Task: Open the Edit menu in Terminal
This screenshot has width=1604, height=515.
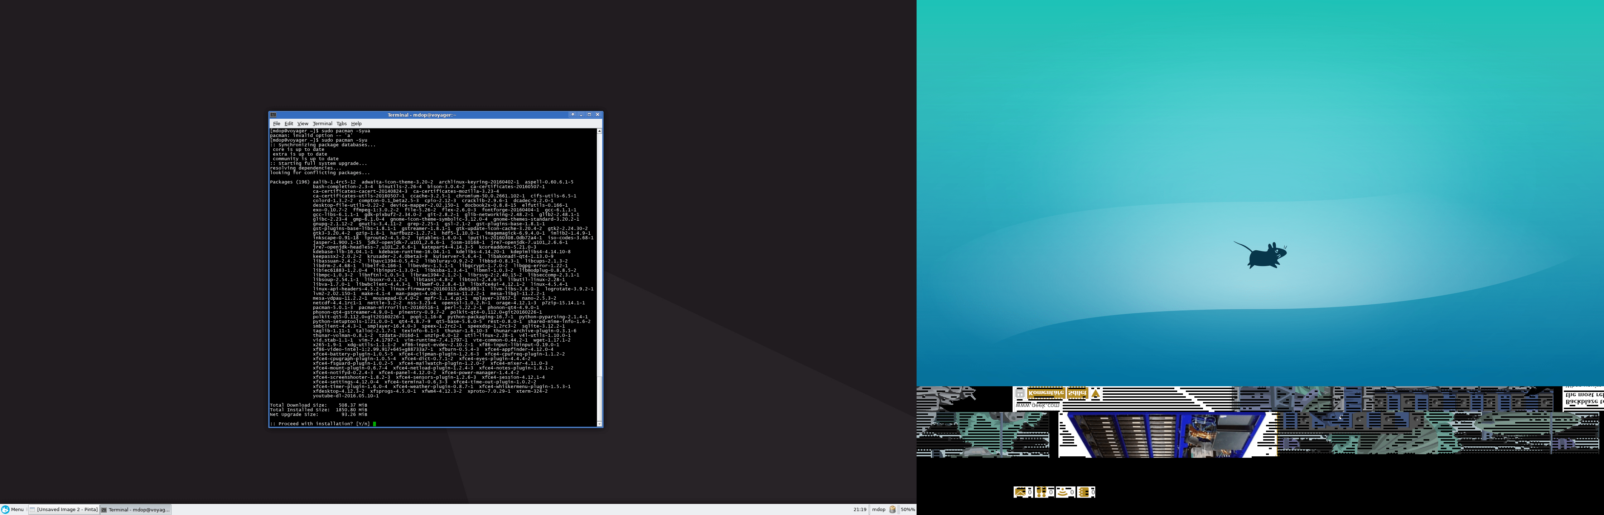Action: pyautogui.click(x=288, y=124)
